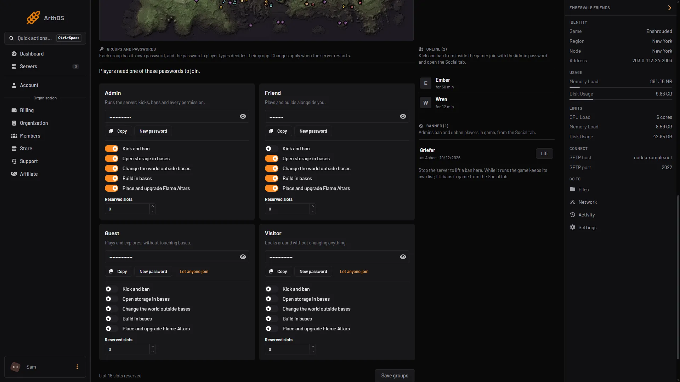Toggle Admin Place and upgrade Flame Altars
Image resolution: width=680 pixels, height=382 pixels.
(x=112, y=188)
